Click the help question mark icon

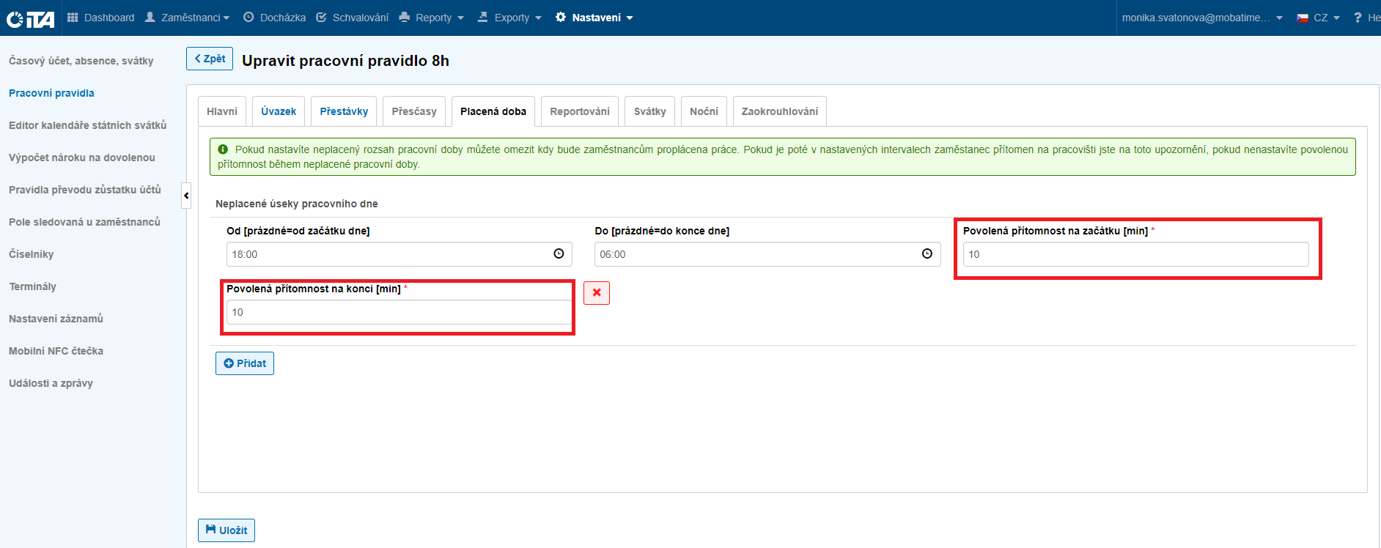(x=1358, y=18)
